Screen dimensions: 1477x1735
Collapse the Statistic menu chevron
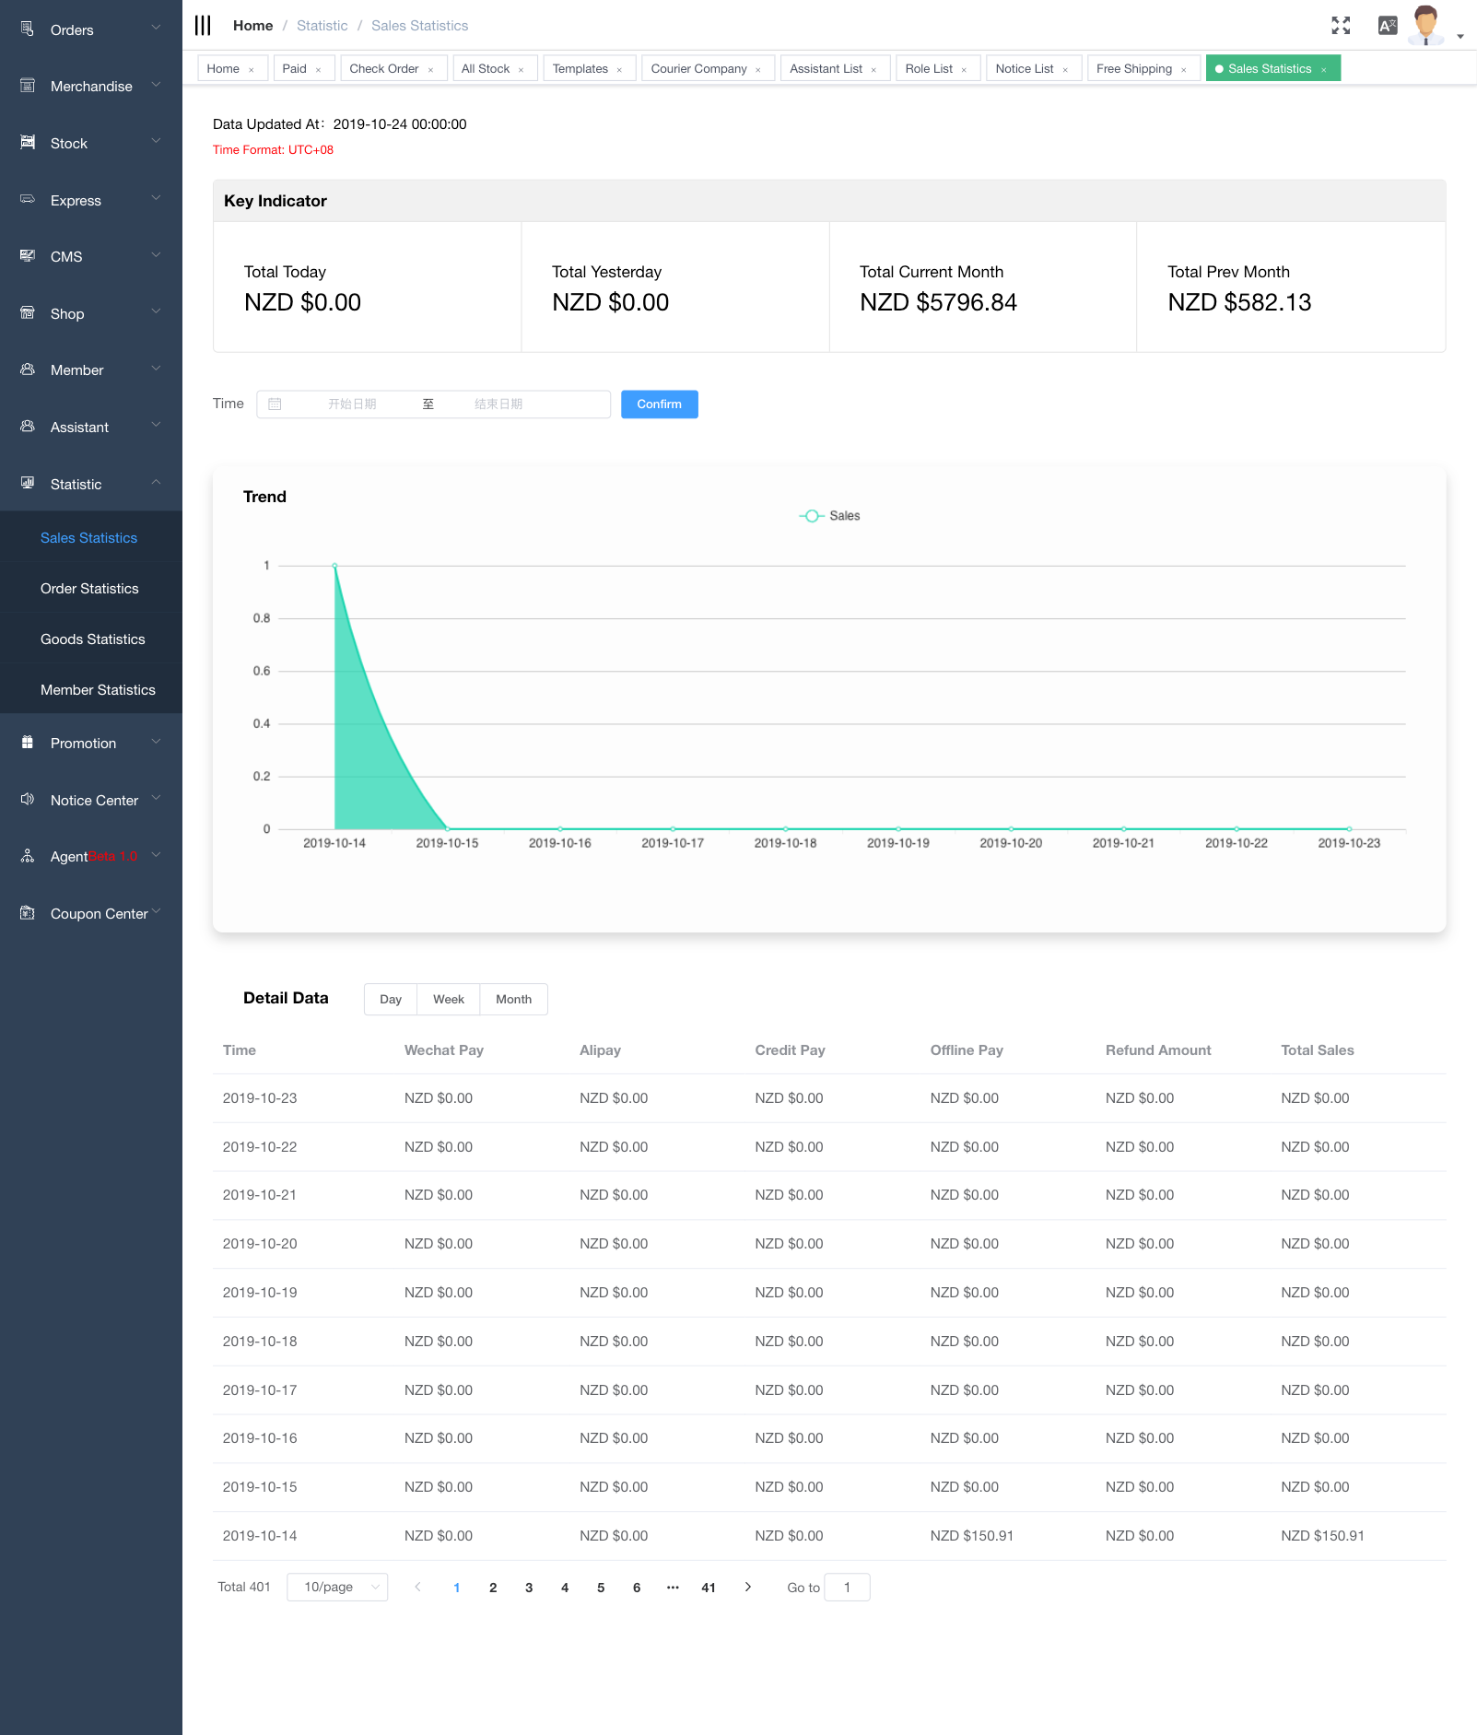point(156,482)
